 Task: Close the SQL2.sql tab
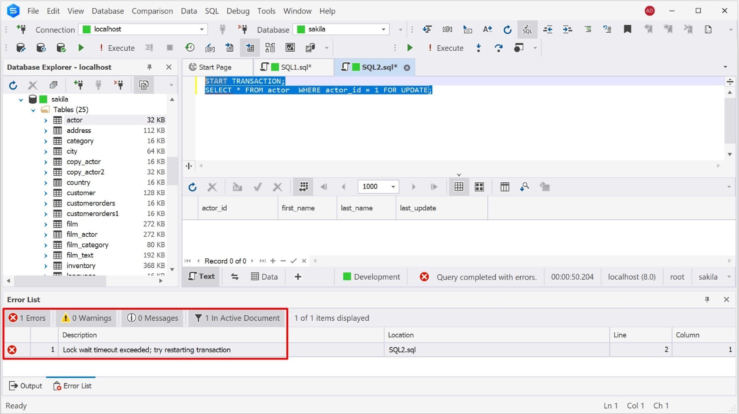click(x=407, y=68)
